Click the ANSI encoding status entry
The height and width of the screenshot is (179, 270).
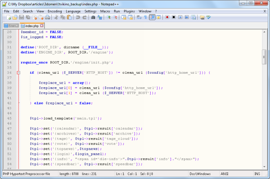coord(225,174)
